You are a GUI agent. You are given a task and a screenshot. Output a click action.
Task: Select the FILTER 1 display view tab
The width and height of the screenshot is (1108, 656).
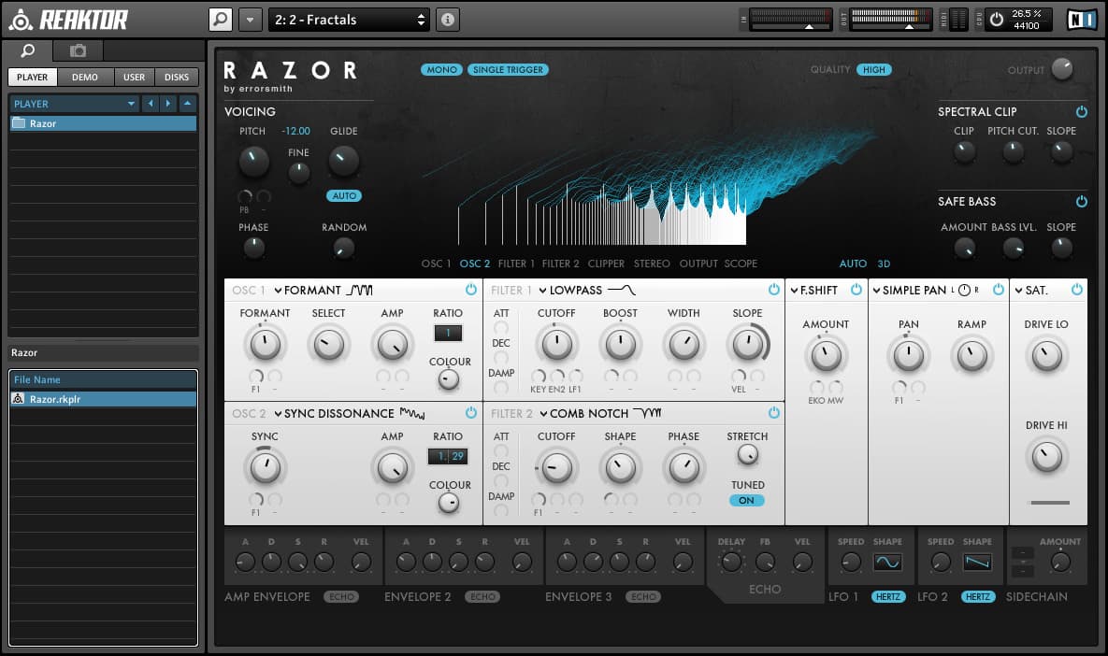click(x=516, y=264)
